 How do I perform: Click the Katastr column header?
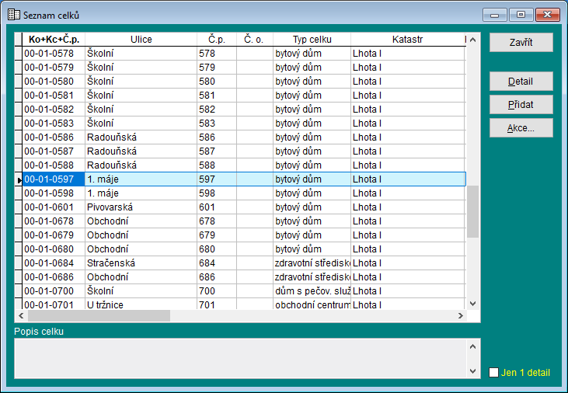407,40
